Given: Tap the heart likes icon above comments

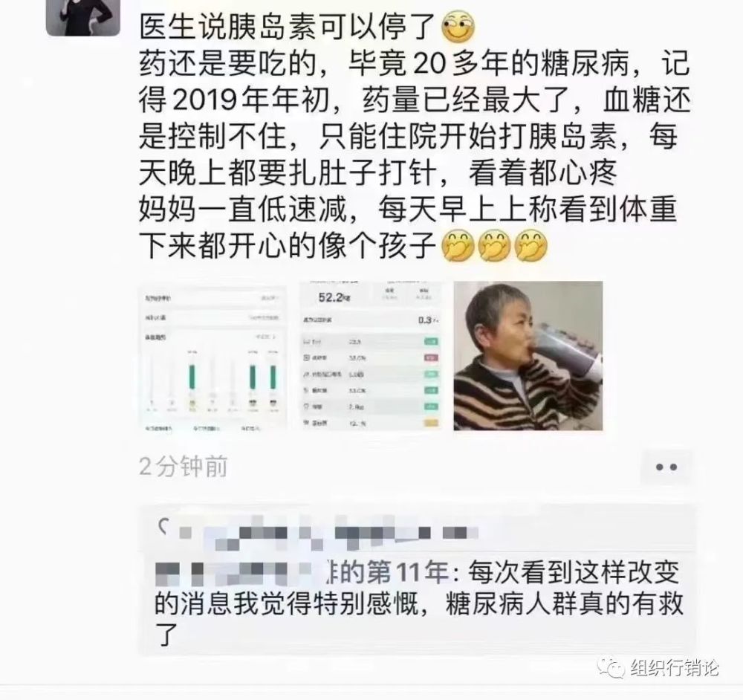Looking at the screenshot, I should [x=164, y=527].
